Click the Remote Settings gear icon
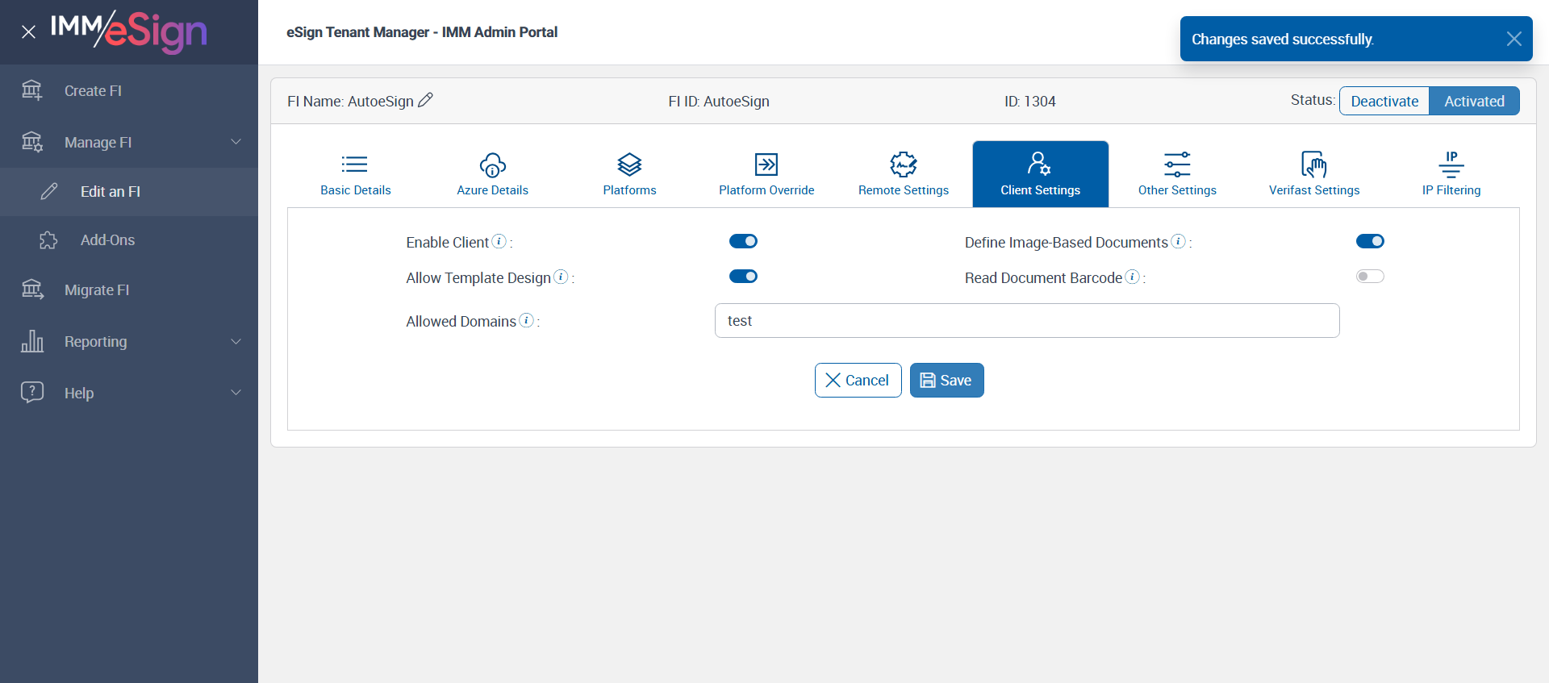Image resolution: width=1549 pixels, height=683 pixels. point(904,165)
